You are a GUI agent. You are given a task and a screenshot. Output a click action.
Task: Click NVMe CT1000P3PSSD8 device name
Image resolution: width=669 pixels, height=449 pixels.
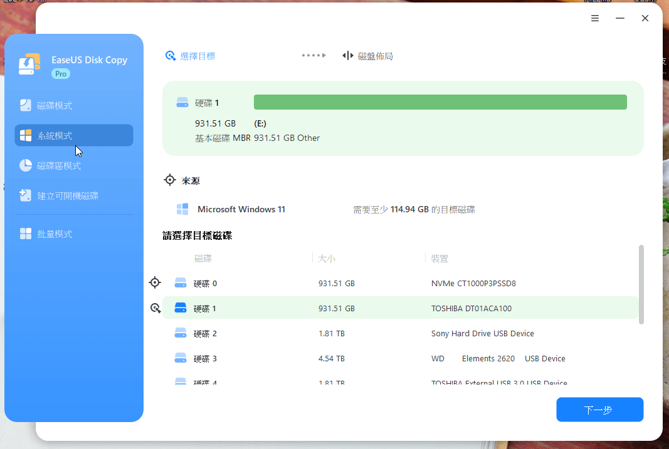pyautogui.click(x=473, y=283)
